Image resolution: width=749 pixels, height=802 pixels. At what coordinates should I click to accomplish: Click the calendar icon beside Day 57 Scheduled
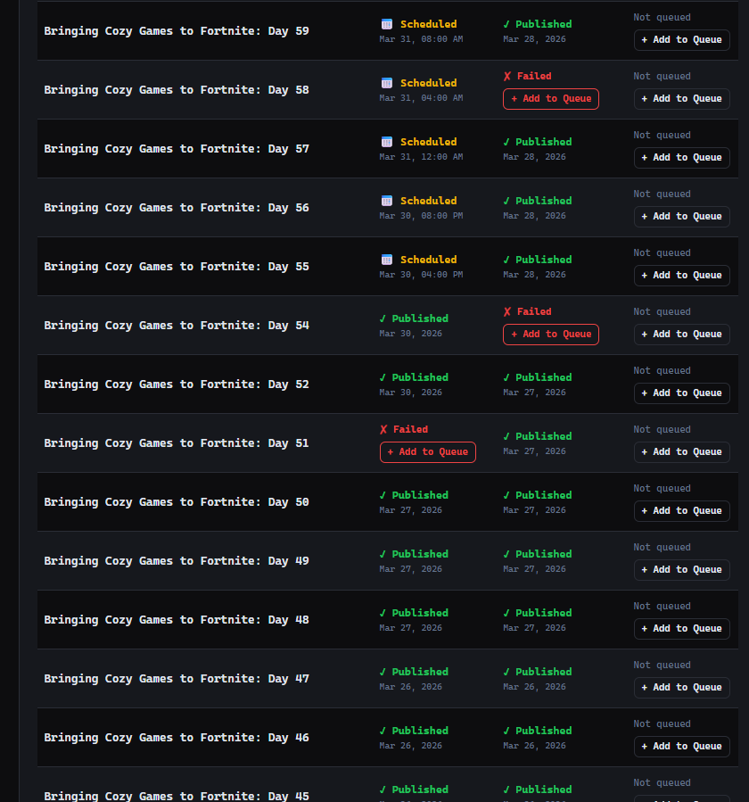[x=386, y=142]
